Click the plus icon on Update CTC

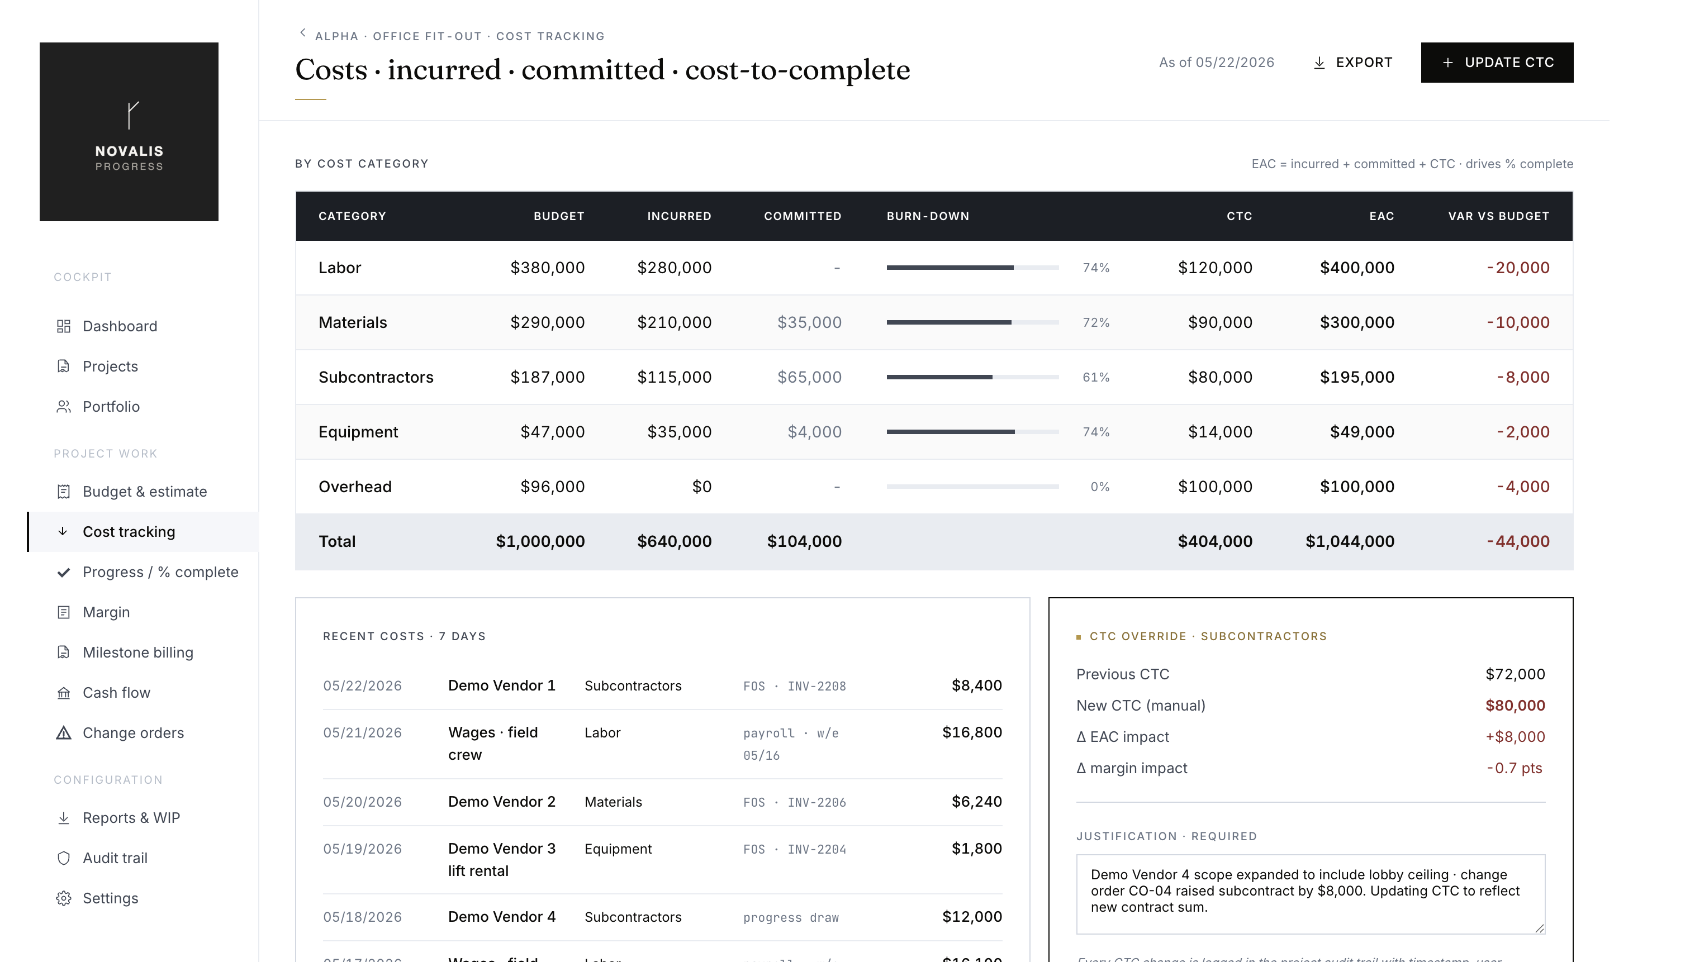coord(1447,63)
